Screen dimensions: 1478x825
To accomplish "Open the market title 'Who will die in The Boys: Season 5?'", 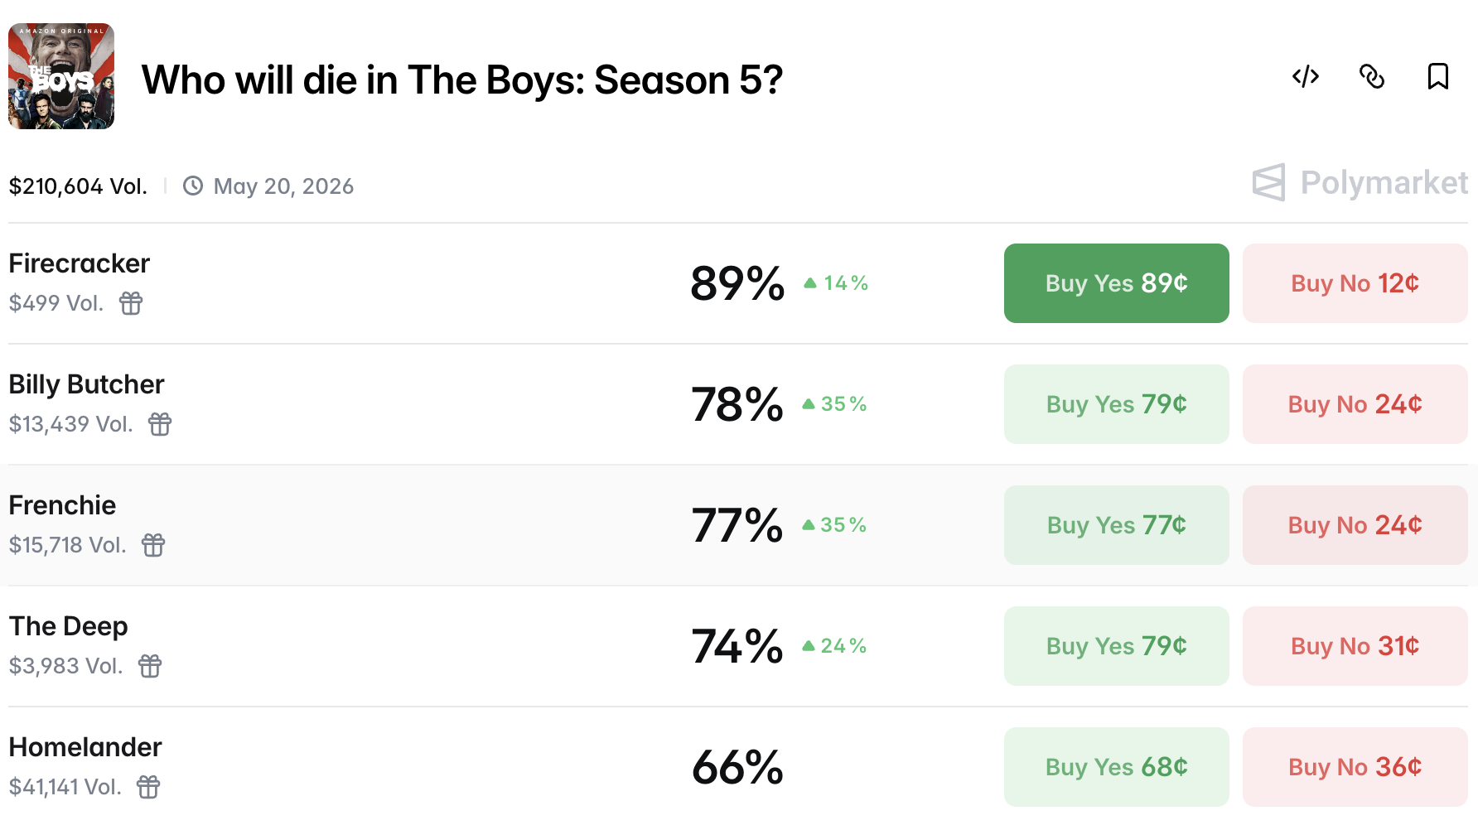I will [x=462, y=80].
